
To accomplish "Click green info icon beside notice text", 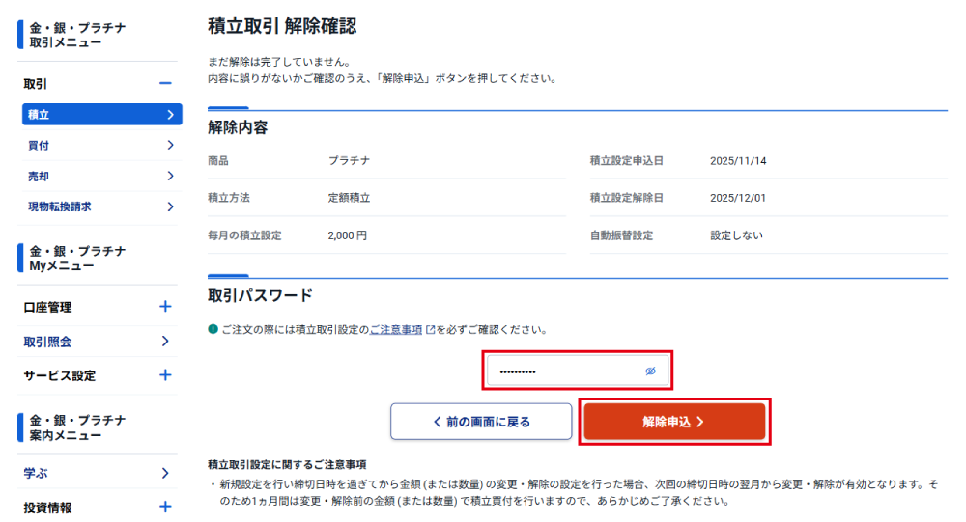I will click(213, 330).
